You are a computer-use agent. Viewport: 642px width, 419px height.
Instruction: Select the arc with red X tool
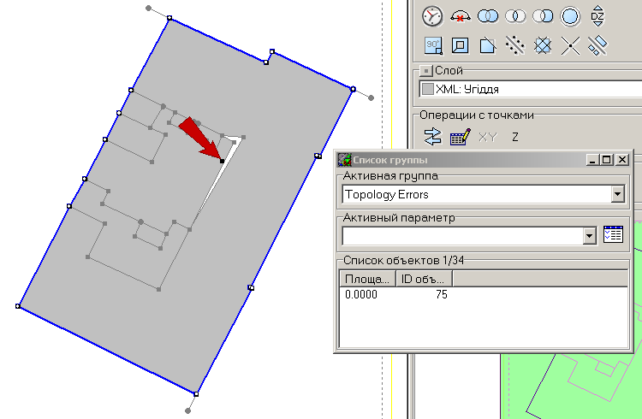(461, 16)
